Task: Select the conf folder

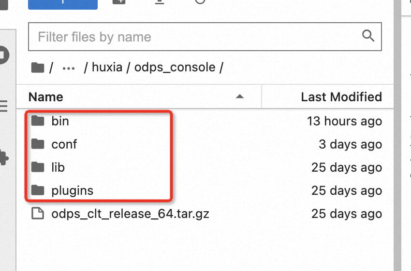Action: (x=205, y=144)
